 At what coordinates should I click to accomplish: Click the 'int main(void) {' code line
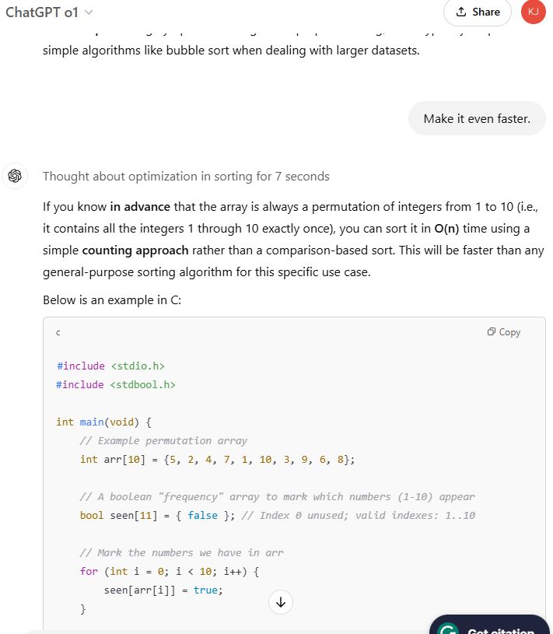coord(103,422)
